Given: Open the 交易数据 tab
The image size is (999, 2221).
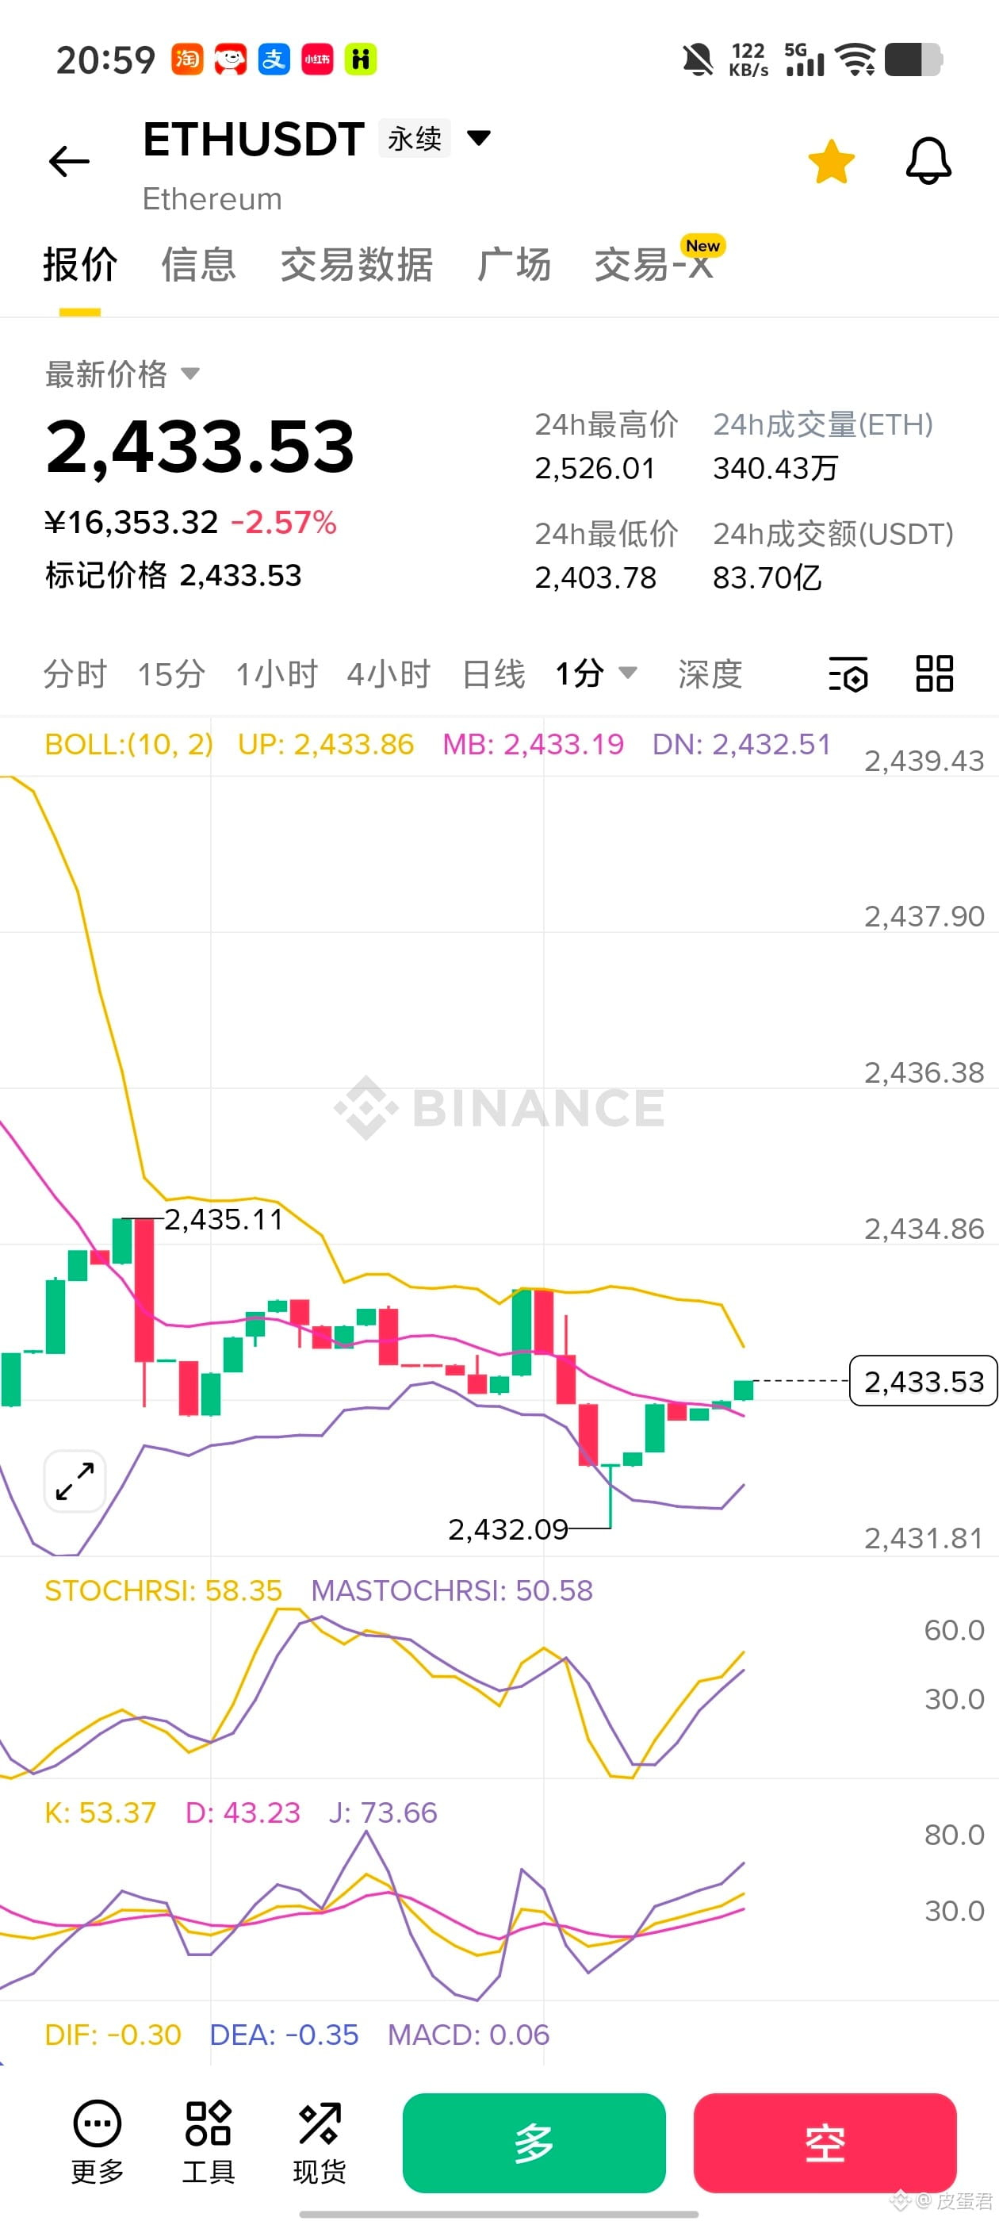Looking at the screenshot, I should pos(356,265).
